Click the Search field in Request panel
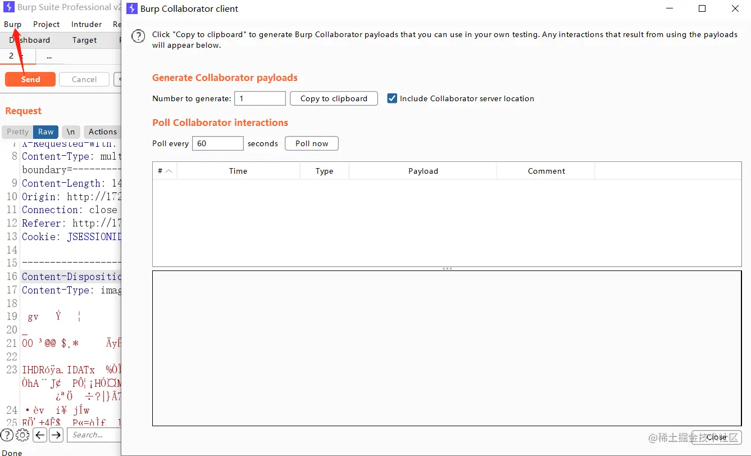Image resolution: width=751 pixels, height=456 pixels. 94,435
